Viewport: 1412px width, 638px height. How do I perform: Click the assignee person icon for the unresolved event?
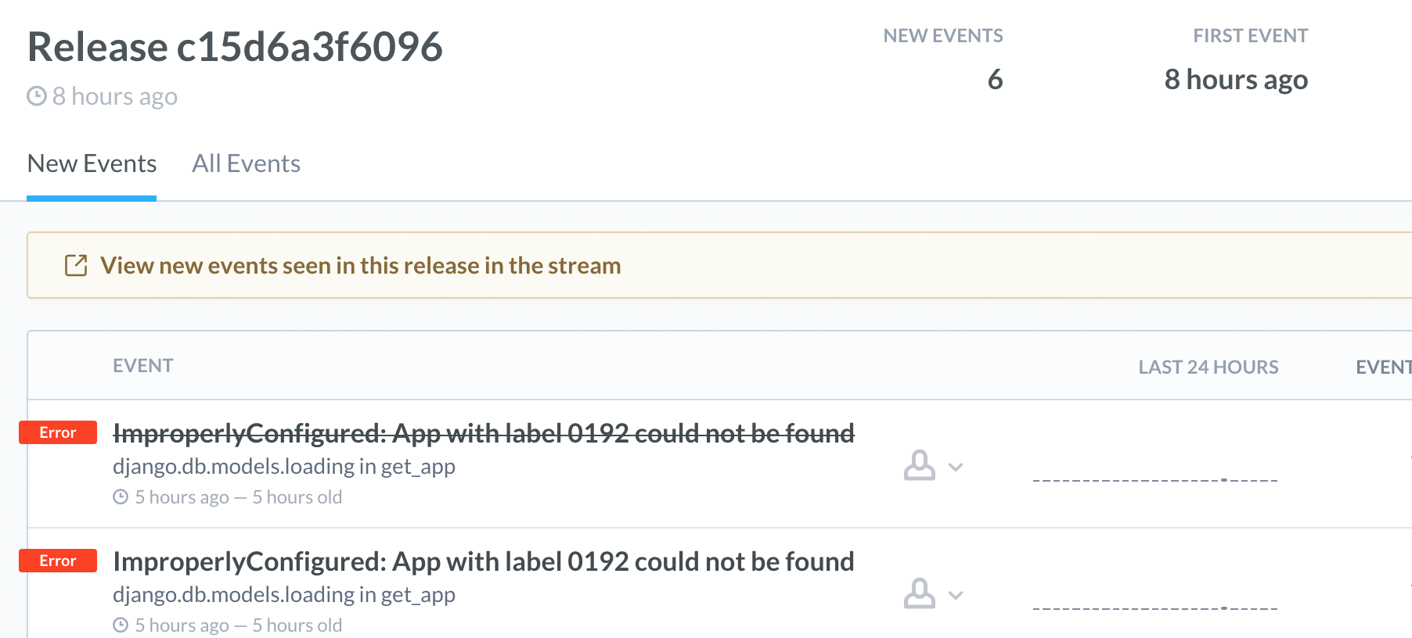919,593
